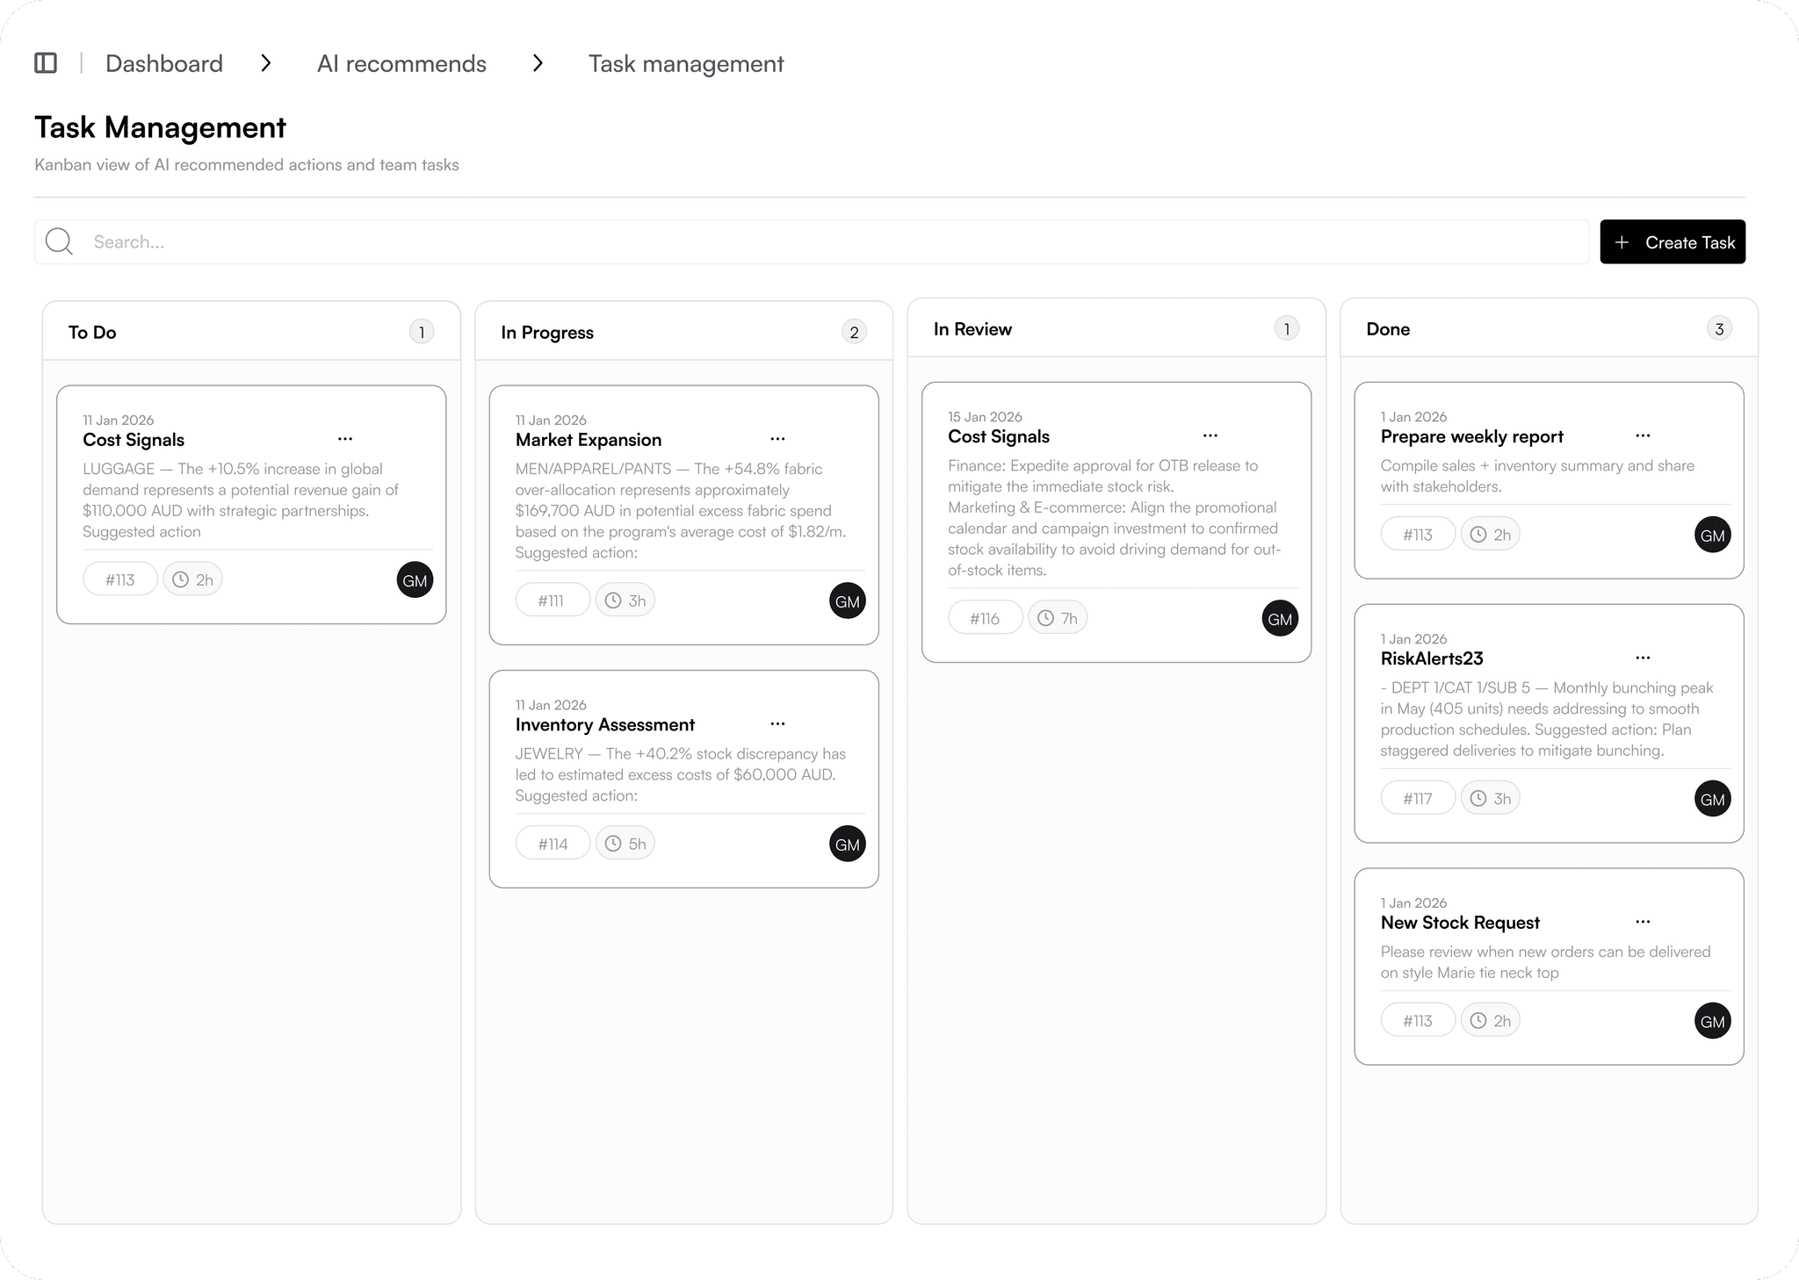The width and height of the screenshot is (1799, 1280).
Task: Click the #111 tag on Market Expansion
Action: (x=552, y=600)
